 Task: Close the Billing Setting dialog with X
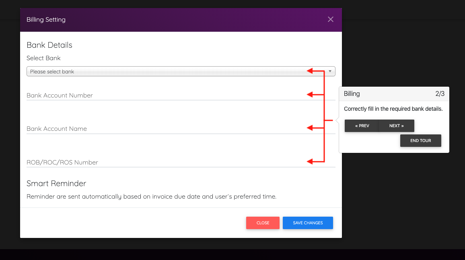tap(331, 19)
